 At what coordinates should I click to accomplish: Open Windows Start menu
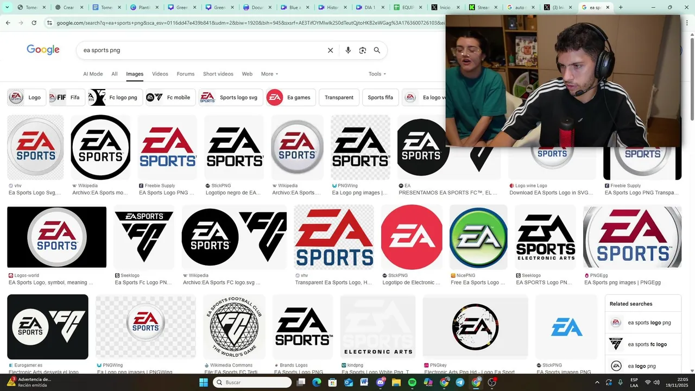(204, 382)
